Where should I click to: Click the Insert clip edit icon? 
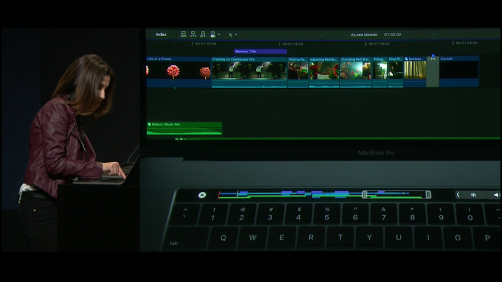point(193,34)
